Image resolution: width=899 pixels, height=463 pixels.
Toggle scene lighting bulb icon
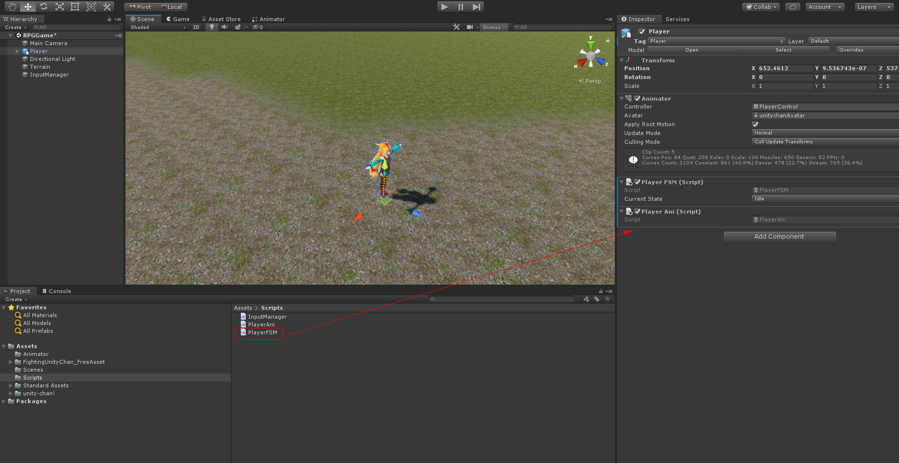pos(212,27)
